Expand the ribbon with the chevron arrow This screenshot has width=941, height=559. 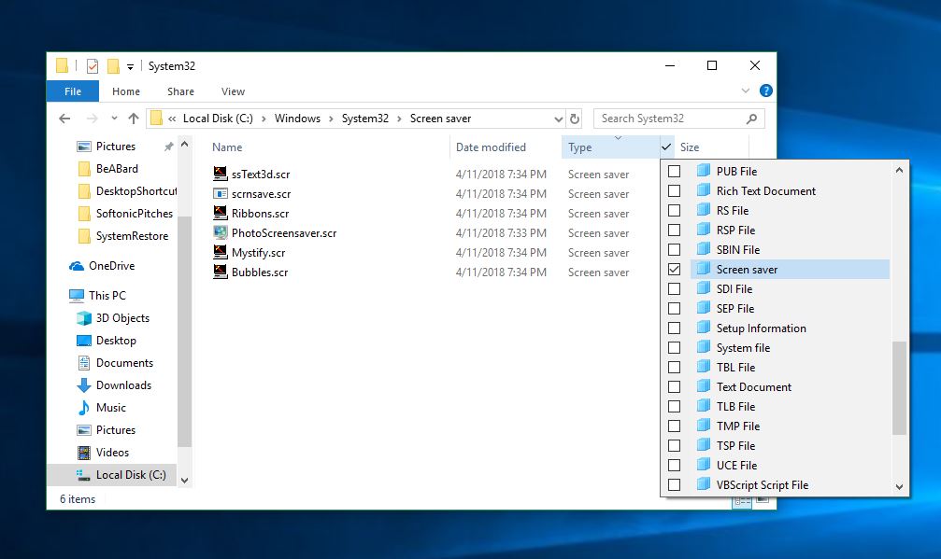point(746,91)
